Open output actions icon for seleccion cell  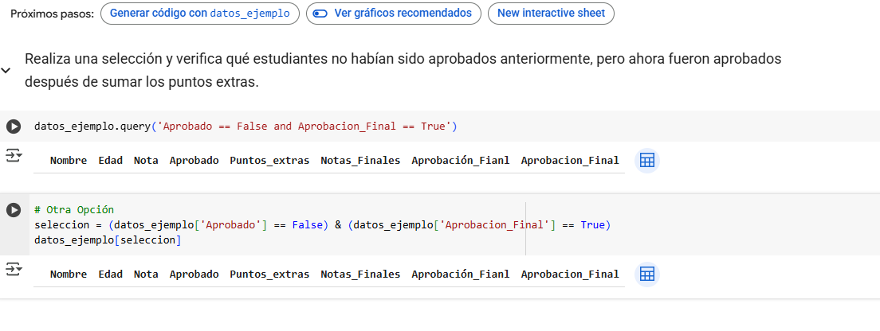tap(14, 270)
